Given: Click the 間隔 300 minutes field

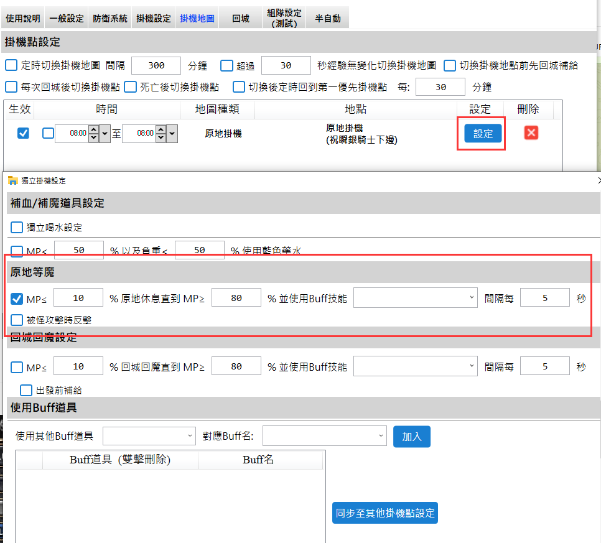Looking at the screenshot, I should point(156,65).
